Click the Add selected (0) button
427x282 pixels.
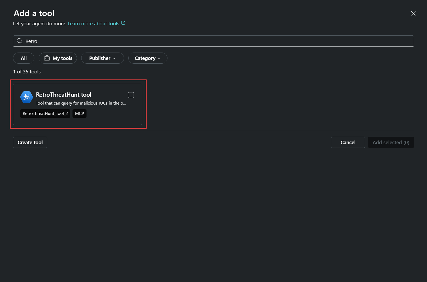390,142
